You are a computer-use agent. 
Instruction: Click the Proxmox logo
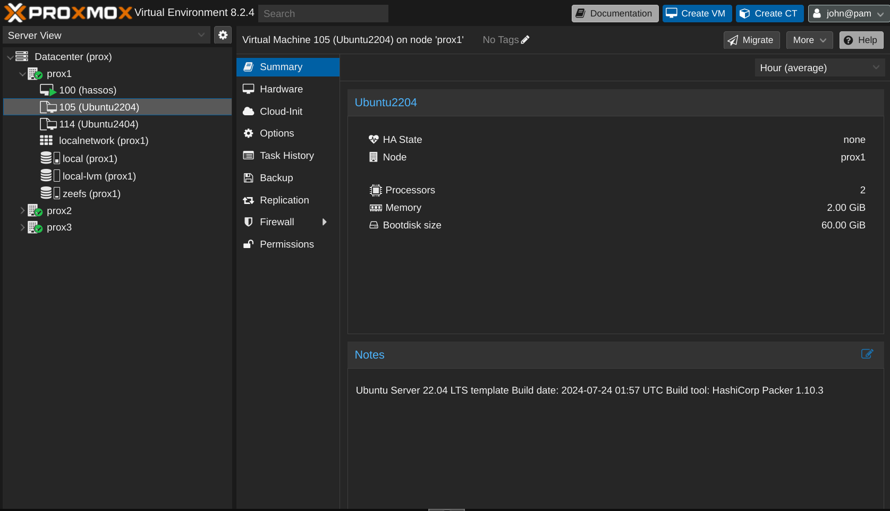68,13
